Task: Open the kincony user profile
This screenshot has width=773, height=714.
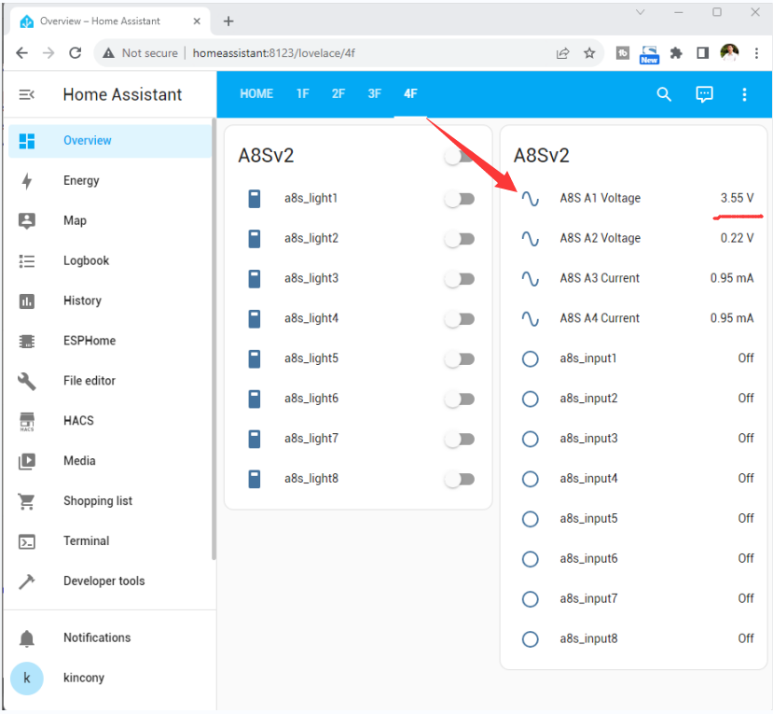Action: 83,679
